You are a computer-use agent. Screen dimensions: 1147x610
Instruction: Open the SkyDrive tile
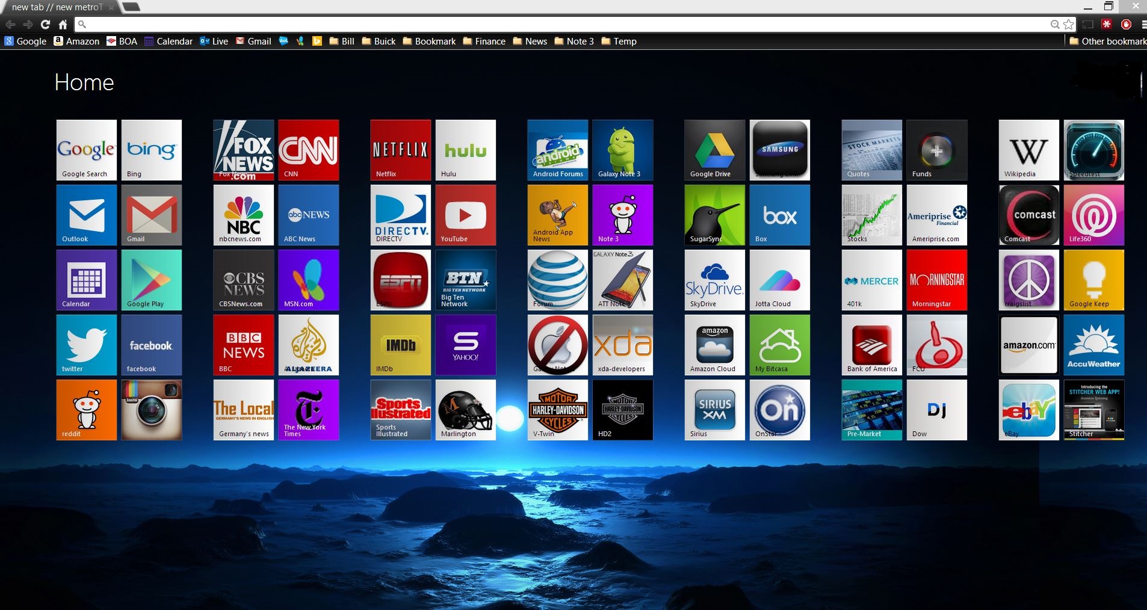[715, 280]
